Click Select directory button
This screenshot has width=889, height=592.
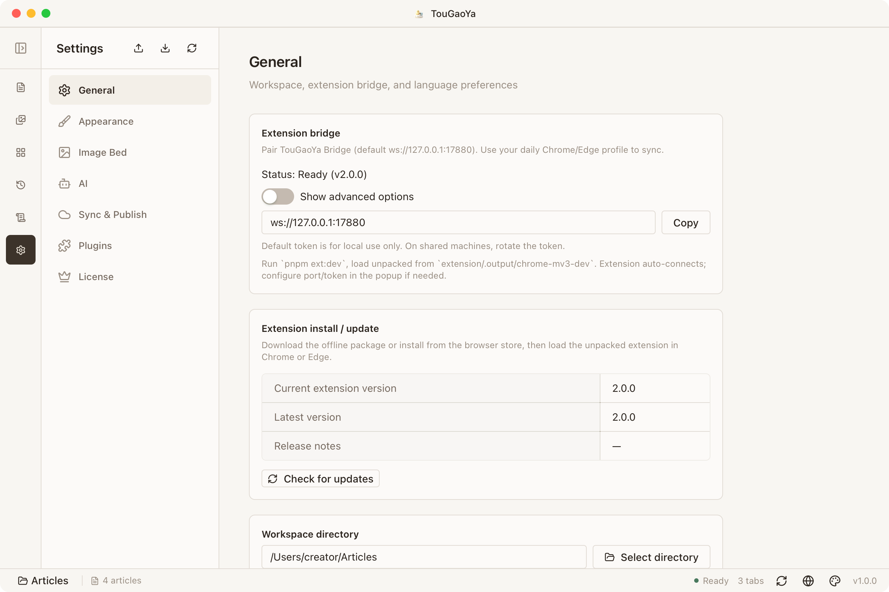[x=651, y=557]
